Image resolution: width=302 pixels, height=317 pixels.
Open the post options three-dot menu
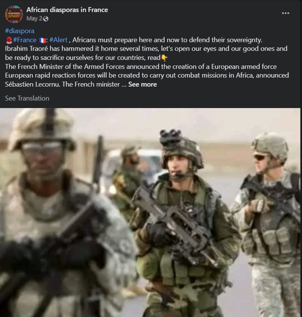(x=285, y=13)
